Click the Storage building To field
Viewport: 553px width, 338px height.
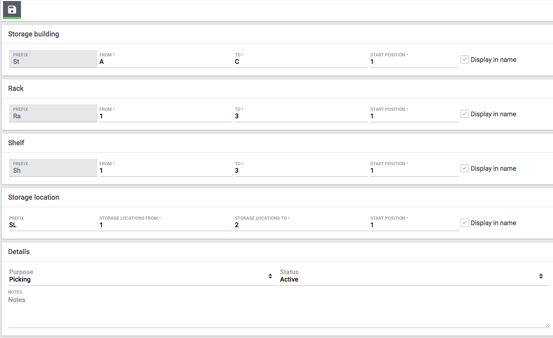coord(301,62)
